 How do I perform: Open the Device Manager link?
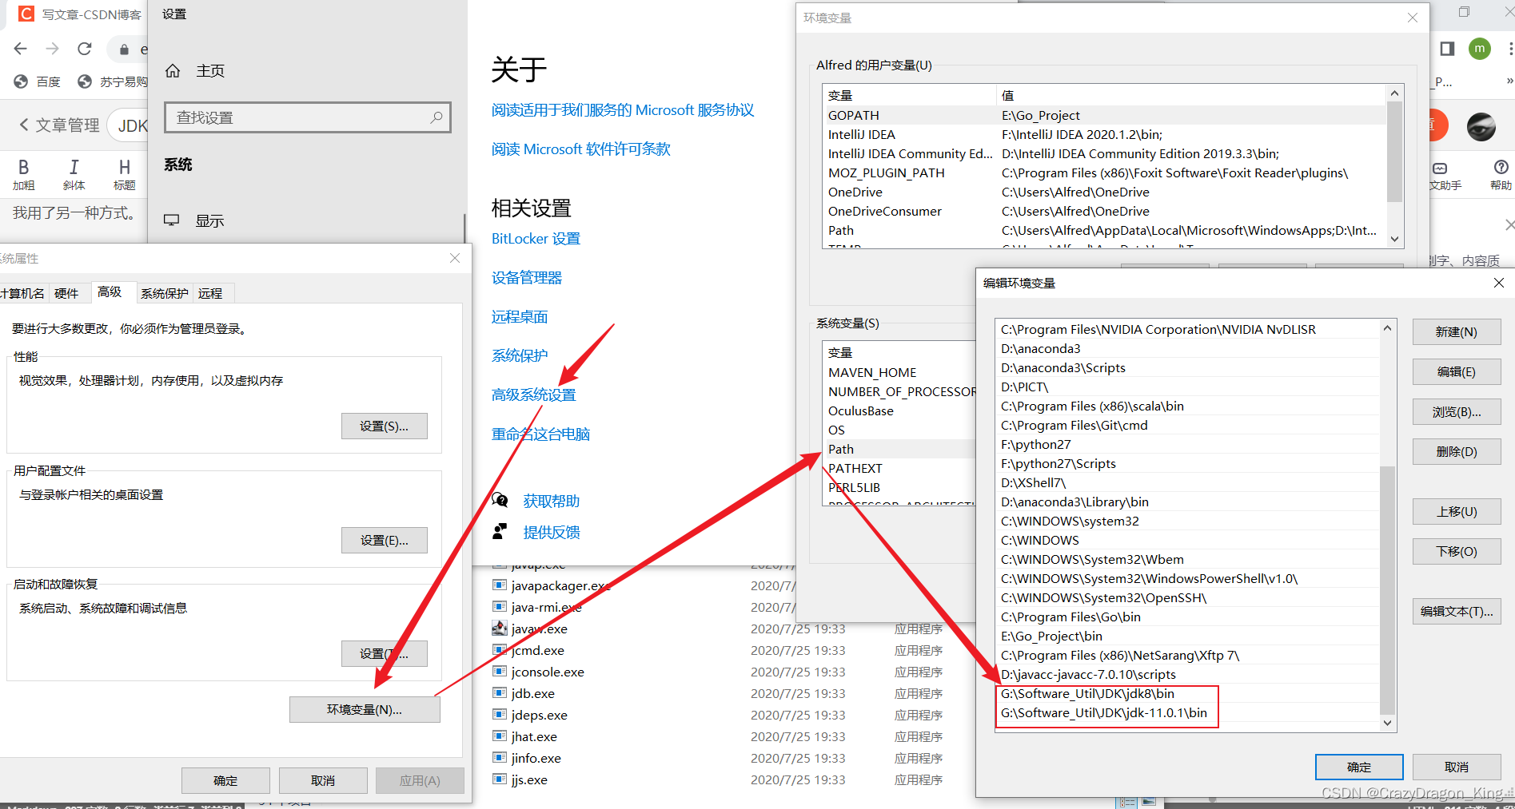pyautogui.click(x=527, y=277)
